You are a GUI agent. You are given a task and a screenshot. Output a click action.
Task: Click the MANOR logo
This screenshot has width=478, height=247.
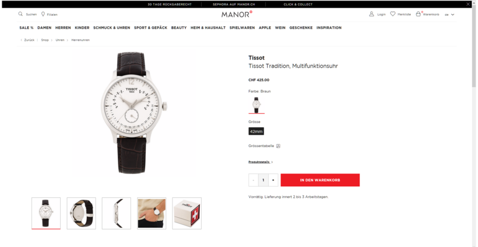237,14
